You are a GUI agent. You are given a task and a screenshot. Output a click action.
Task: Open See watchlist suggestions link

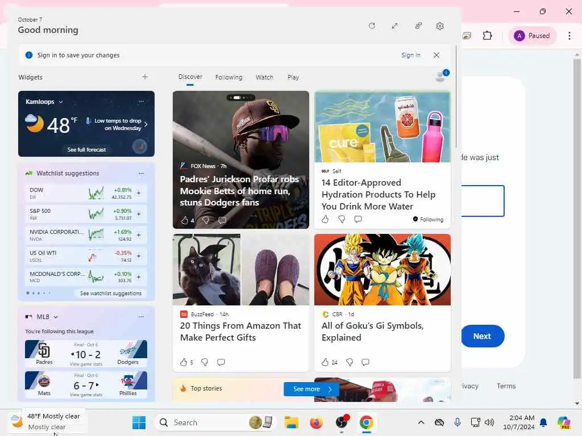pyautogui.click(x=111, y=294)
